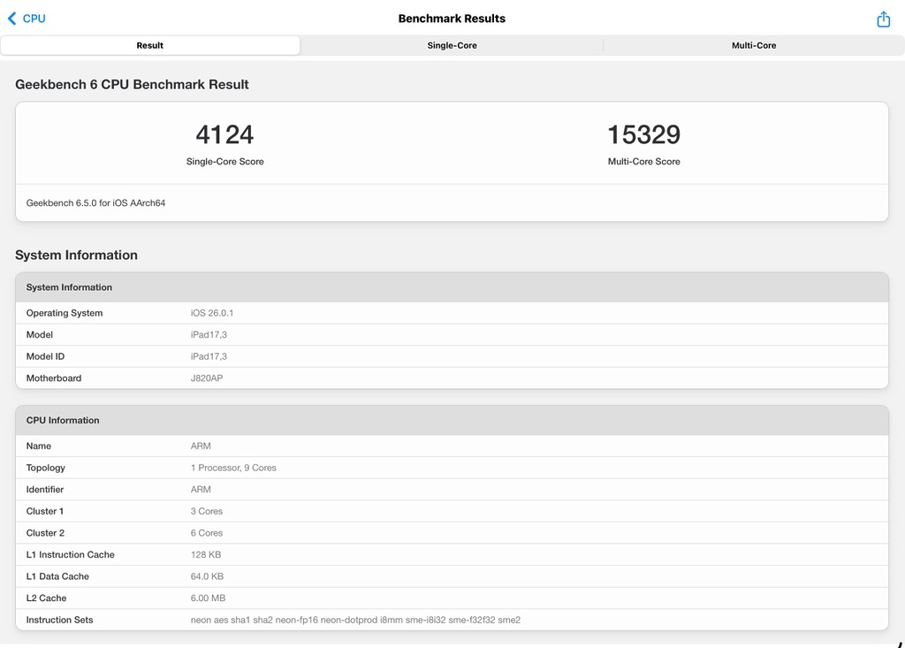Select the L1 Data Cache row
This screenshot has height=648, width=905.
point(452,576)
